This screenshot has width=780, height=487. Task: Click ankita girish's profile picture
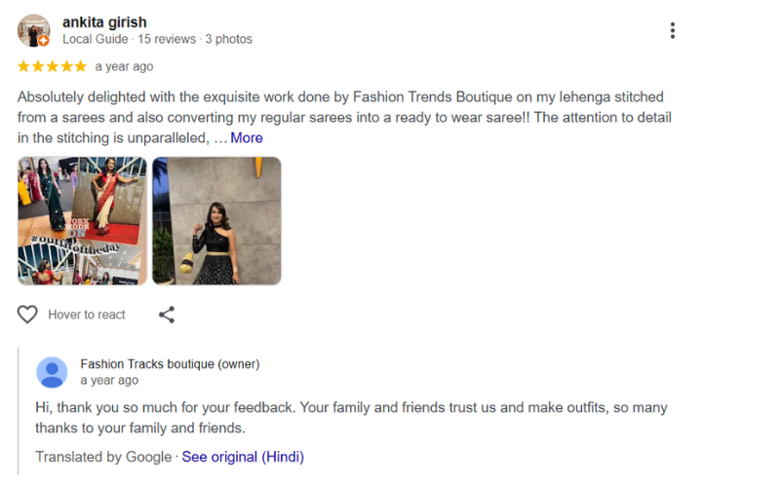point(33,30)
